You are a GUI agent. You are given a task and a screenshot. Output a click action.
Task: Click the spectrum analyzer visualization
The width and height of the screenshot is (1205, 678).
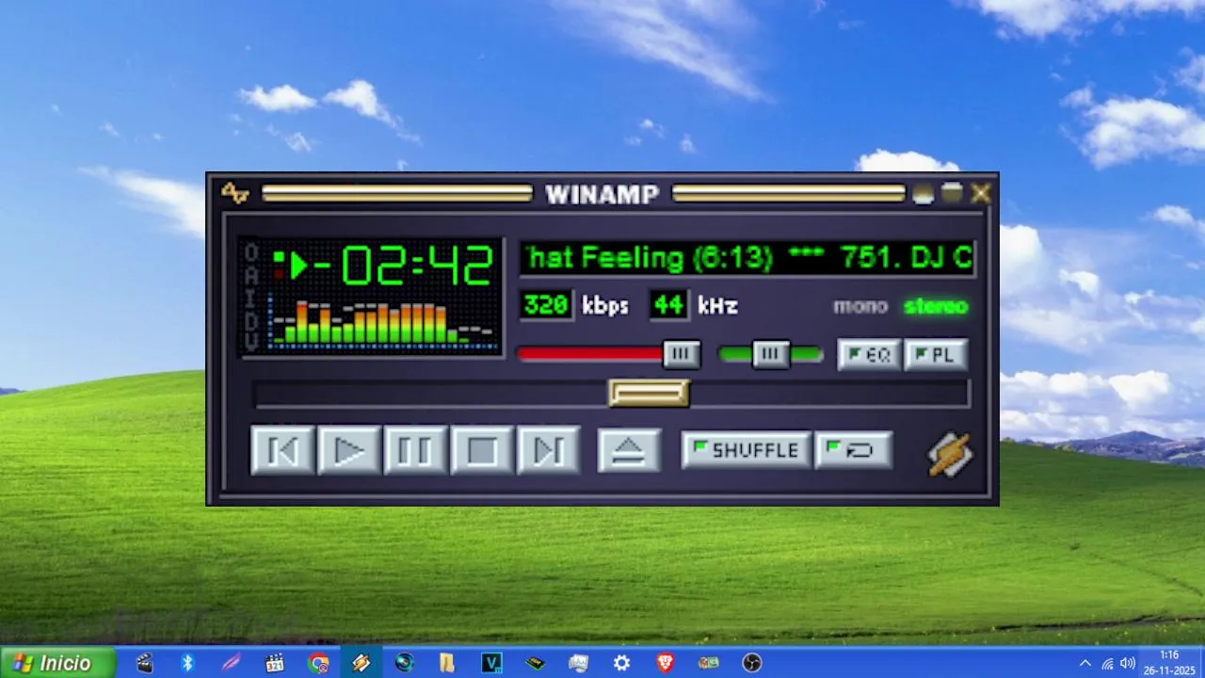tap(382, 322)
